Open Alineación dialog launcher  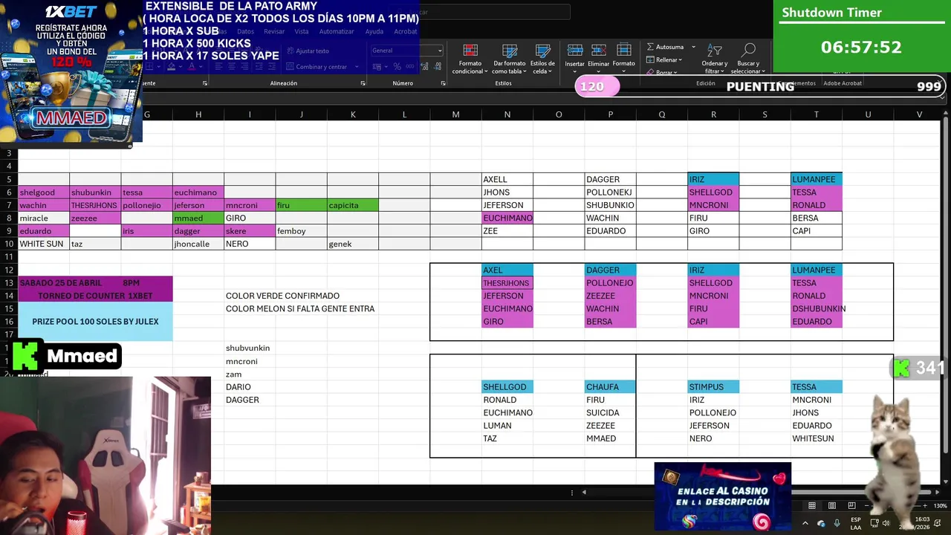tap(363, 83)
